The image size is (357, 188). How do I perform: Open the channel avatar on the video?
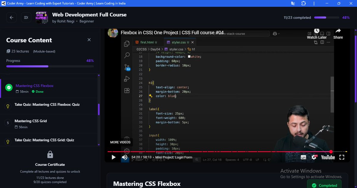pos(113,33)
